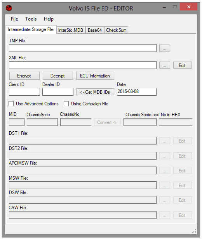Click the MID input field
This screenshot has width=202, height=239.
17,122
